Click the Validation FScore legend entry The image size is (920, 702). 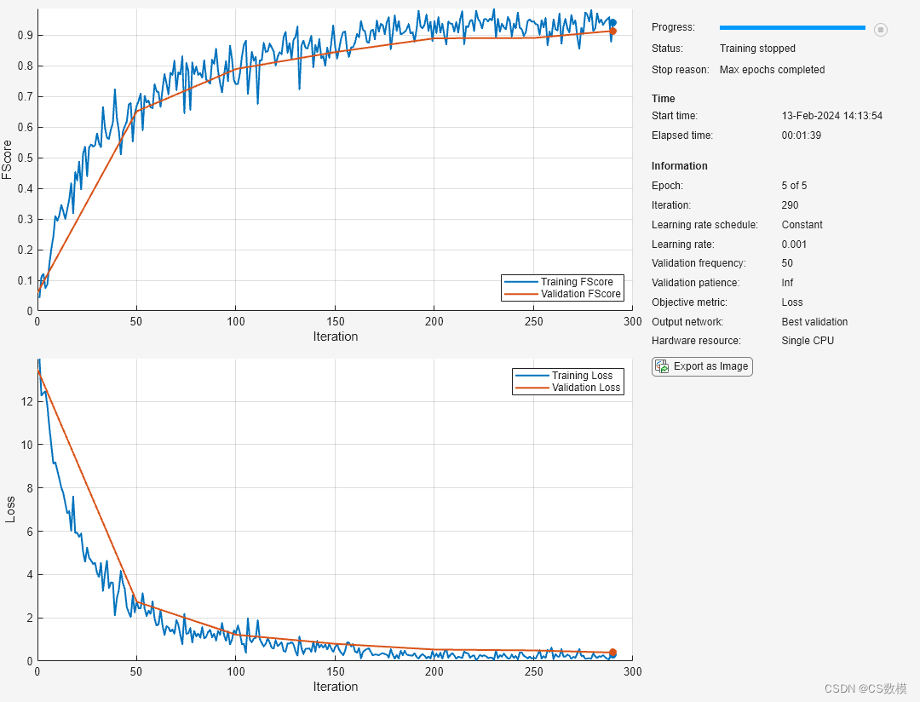click(x=562, y=293)
